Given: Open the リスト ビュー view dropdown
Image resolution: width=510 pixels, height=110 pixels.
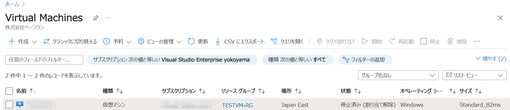Looking at the screenshot, I should [474, 75].
